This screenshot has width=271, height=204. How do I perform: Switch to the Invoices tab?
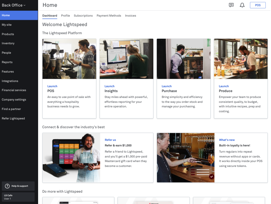tap(131, 16)
